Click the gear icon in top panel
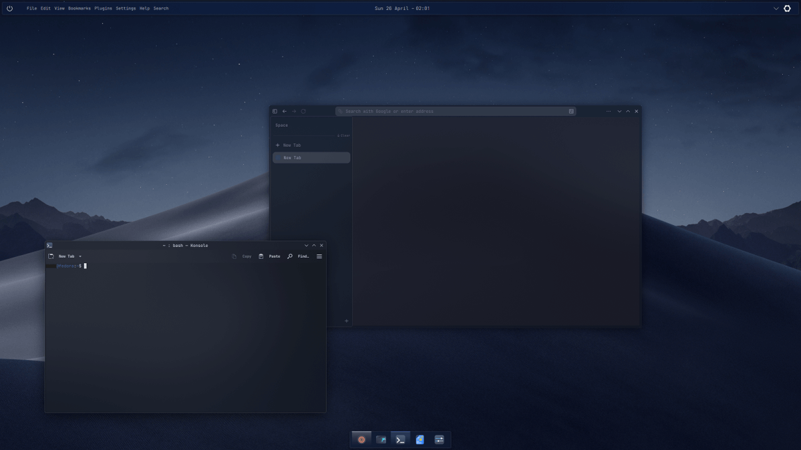Image resolution: width=801 pixels, height=450 pixels. (x=787, y=8)
